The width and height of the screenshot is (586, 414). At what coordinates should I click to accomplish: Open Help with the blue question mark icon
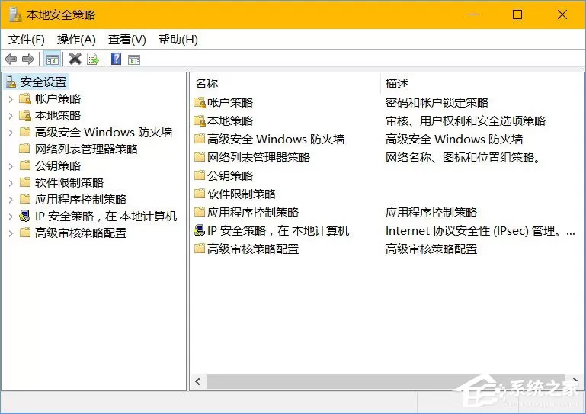pos(117,59)
